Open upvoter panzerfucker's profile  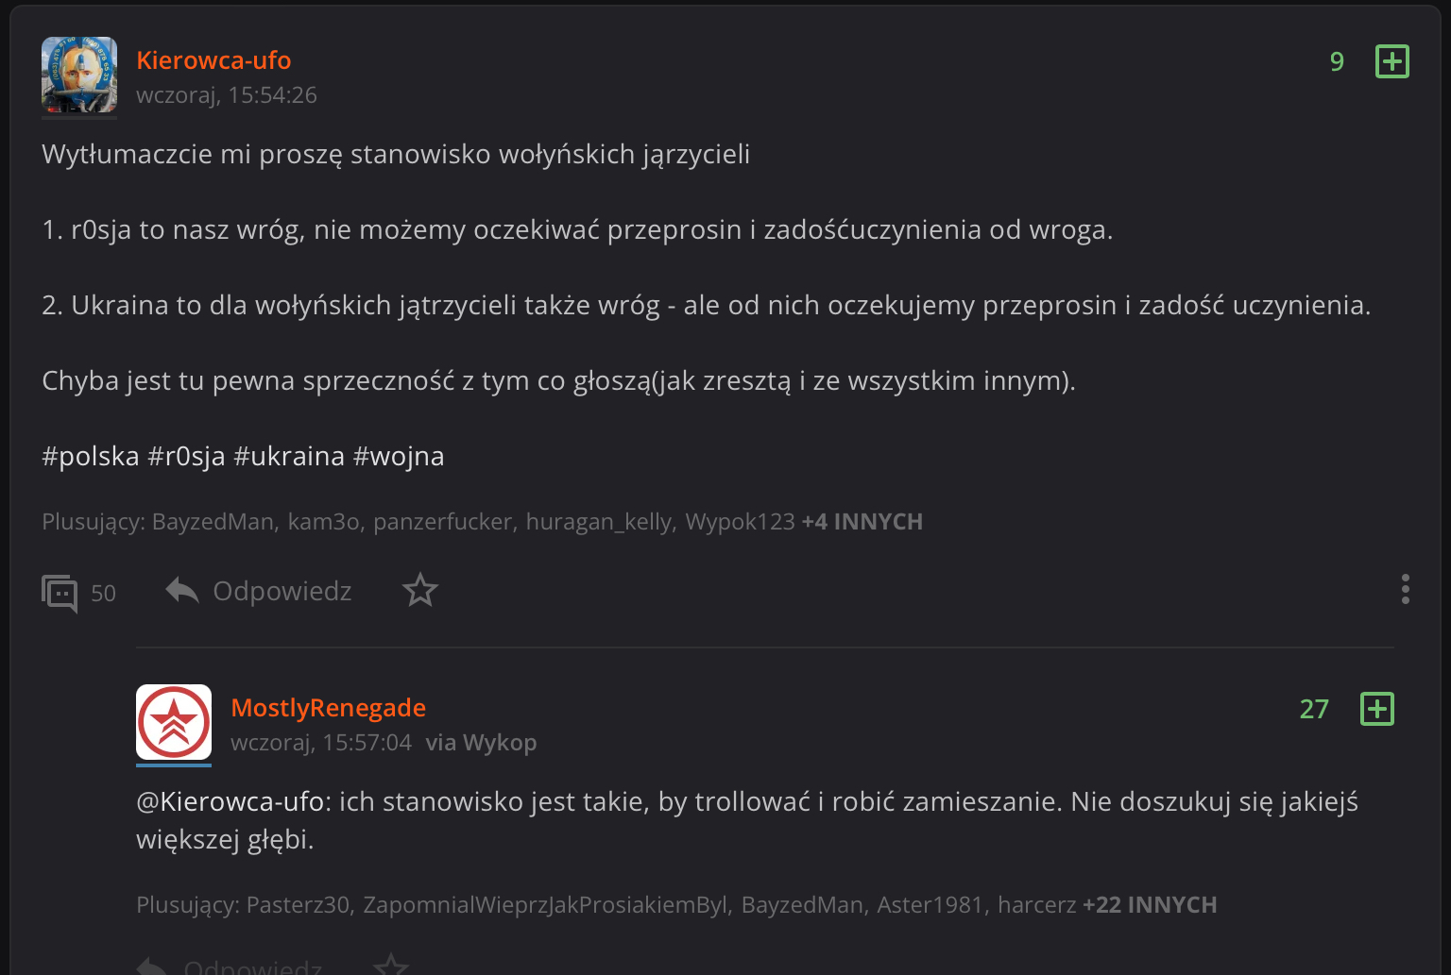pyautogui.click(x=443, y=522)
